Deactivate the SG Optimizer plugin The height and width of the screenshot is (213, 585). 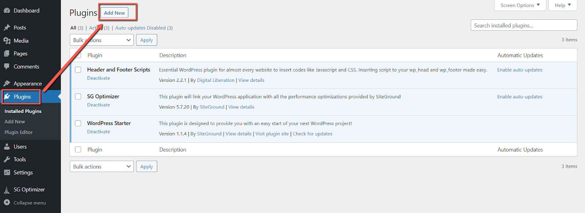pyautogui.click(x=98, y=105)
